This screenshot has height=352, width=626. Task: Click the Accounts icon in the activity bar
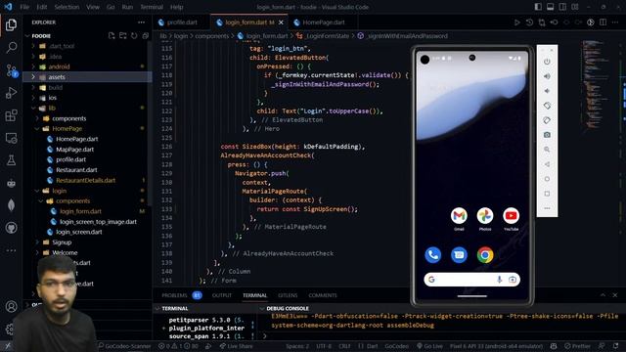click(11, 306)
